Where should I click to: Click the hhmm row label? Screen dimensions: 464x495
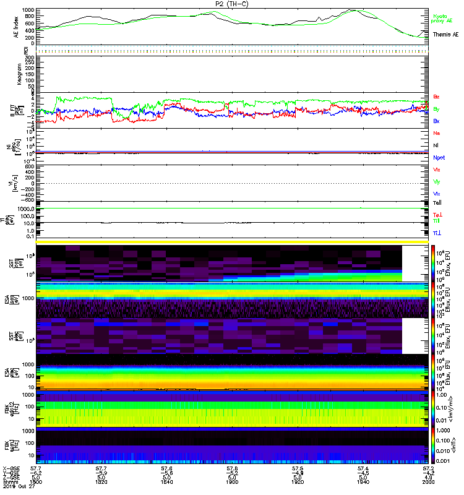click(9, 482)
